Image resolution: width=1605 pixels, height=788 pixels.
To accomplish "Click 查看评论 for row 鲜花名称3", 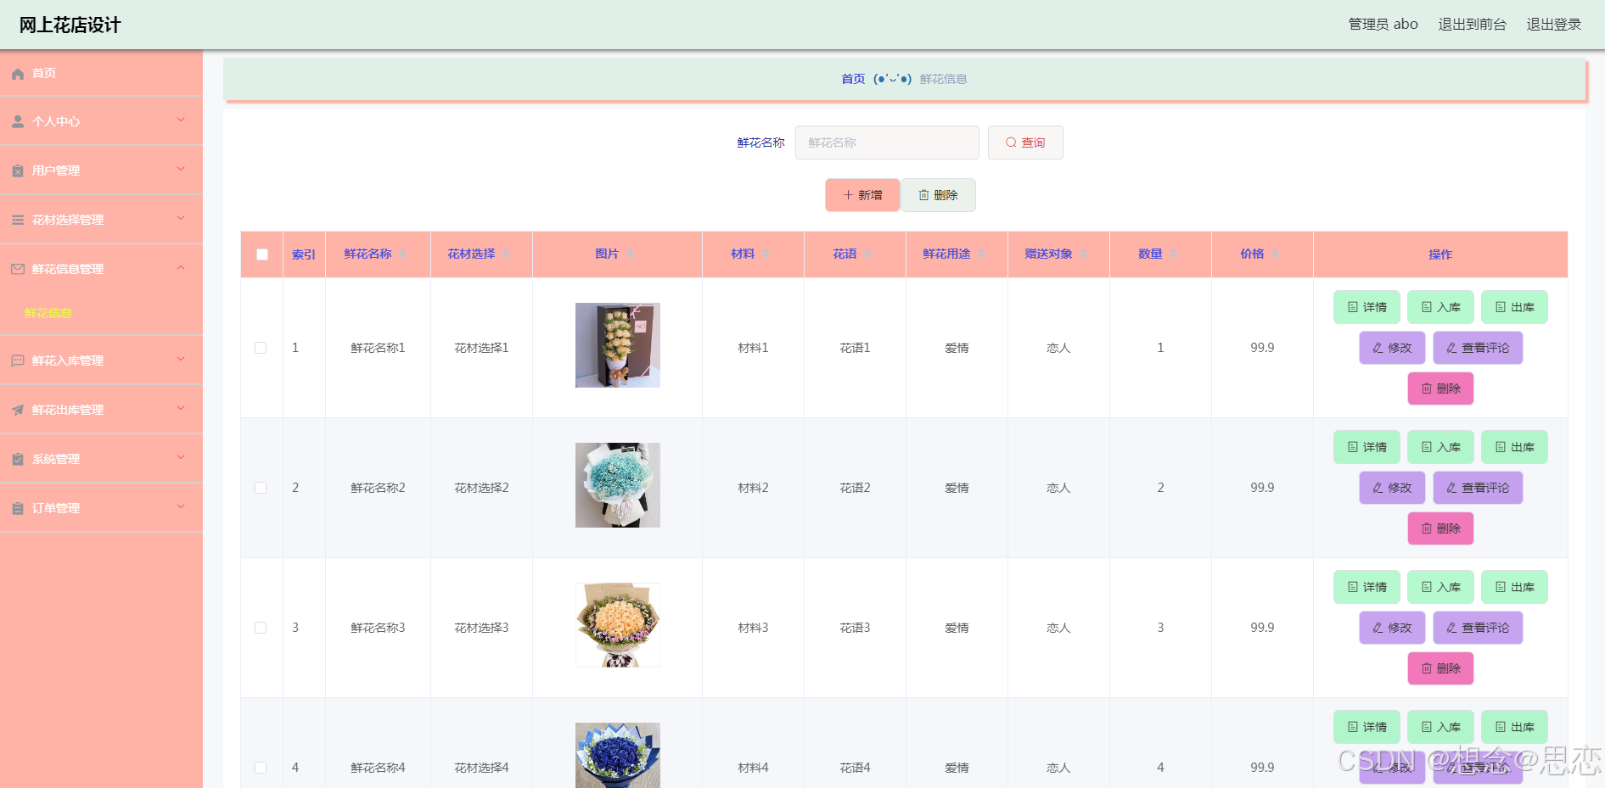I will click(1478, 628).
